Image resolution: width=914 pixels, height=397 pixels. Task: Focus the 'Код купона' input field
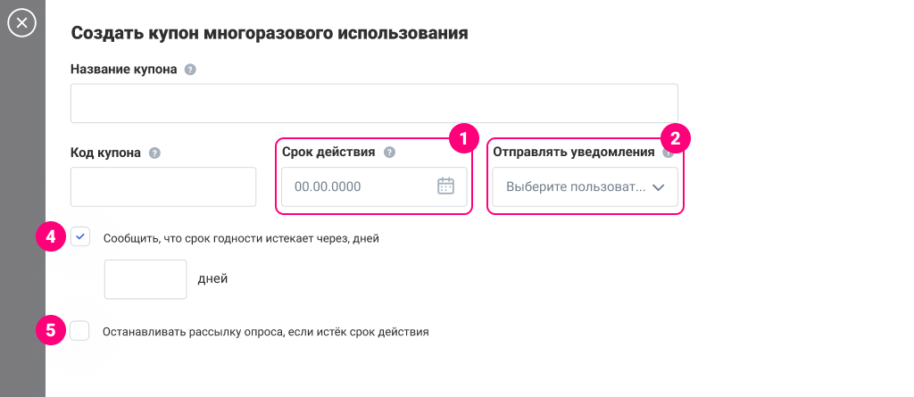(163, 186)
